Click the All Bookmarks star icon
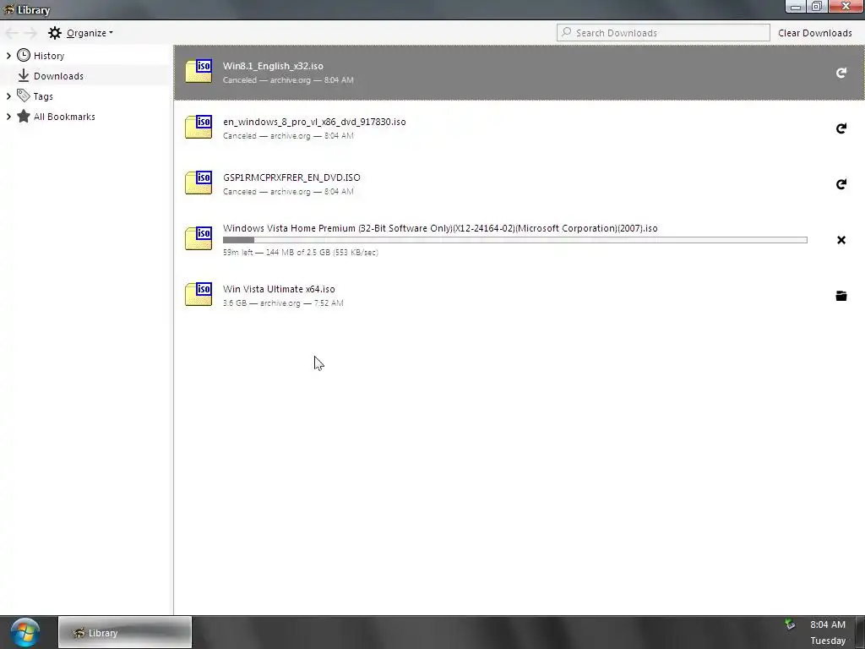Viewport: 865px width, 649px height. point(24,116)
